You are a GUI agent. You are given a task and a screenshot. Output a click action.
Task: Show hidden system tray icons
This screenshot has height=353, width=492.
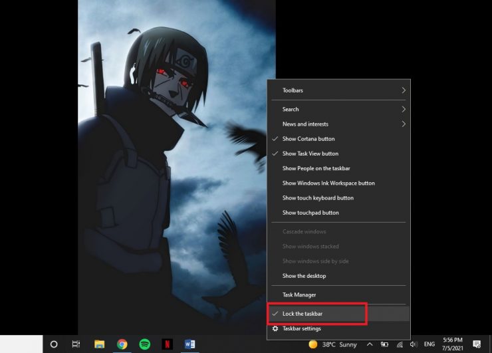pos(370,344)
